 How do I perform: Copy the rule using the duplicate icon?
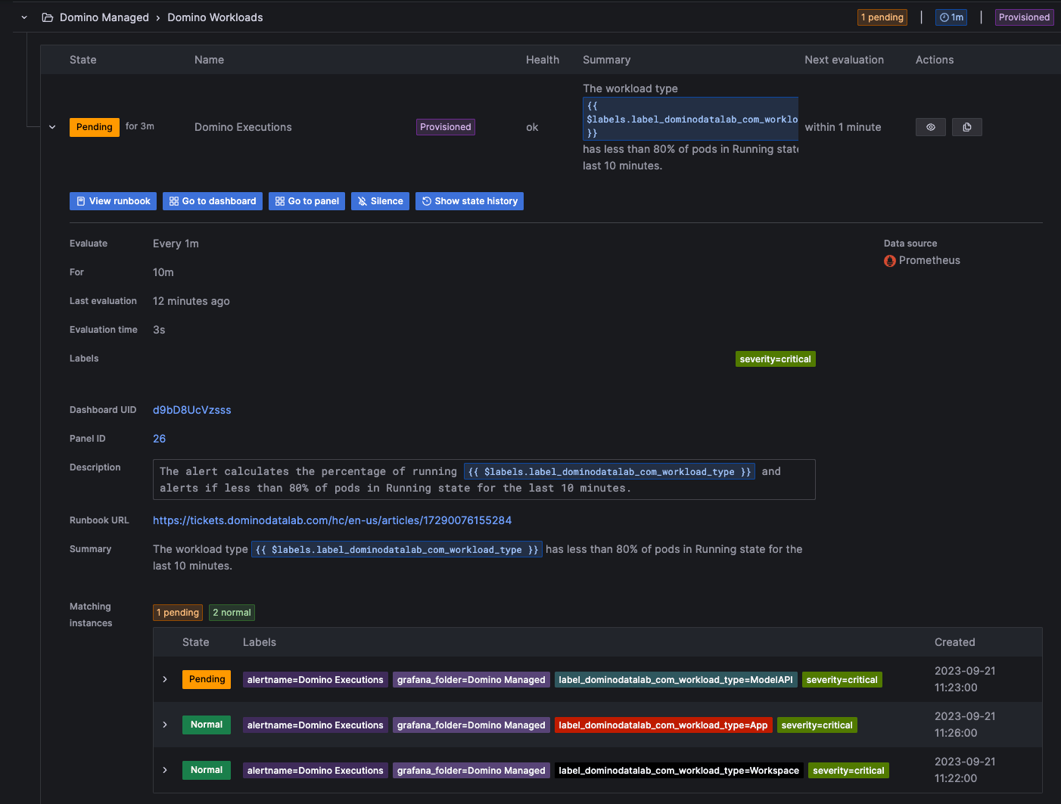[x=967, y=127]
